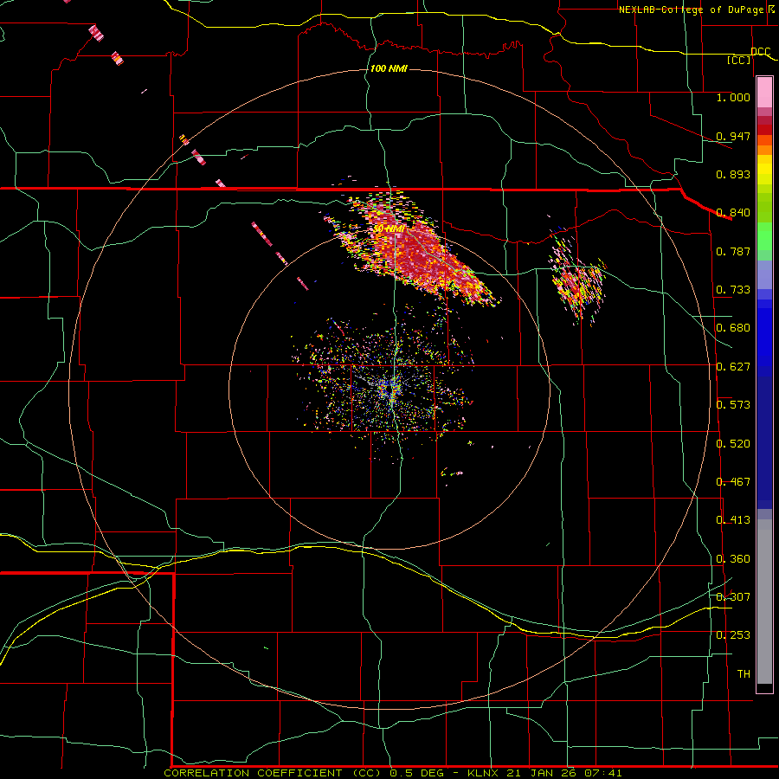This screenshot has height=779, width=779.
Task: Select the 1.000 legend value
Action: pos(733,97)
